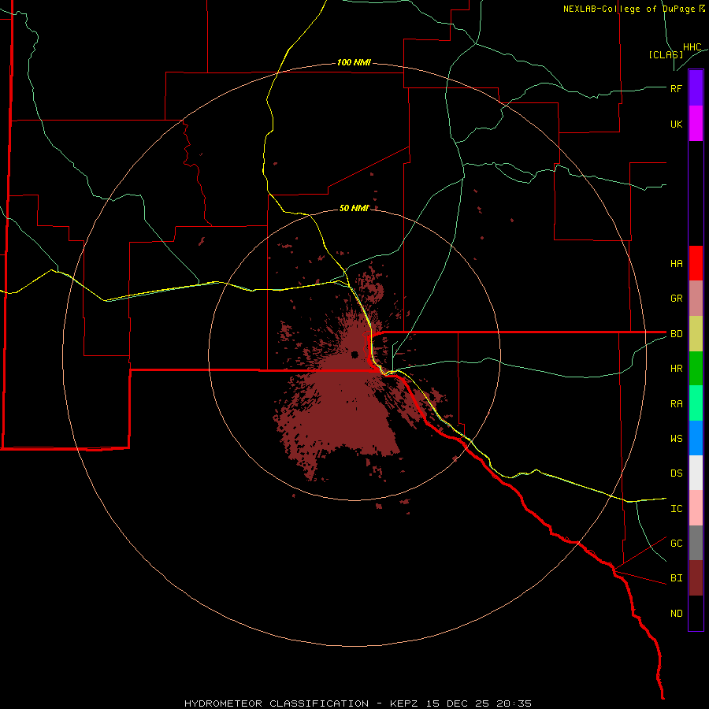Click the HA legend label

pos(676,264)
